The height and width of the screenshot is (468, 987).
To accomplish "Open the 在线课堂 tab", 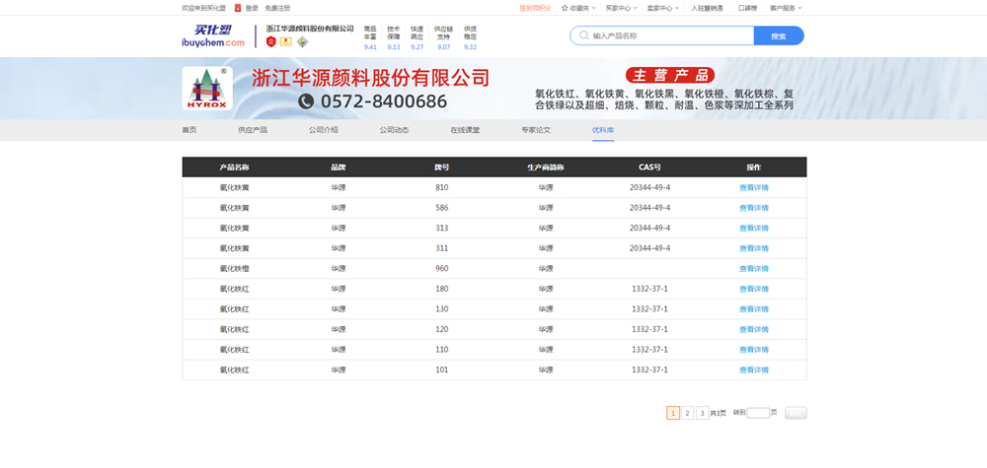I will point(465,130).
